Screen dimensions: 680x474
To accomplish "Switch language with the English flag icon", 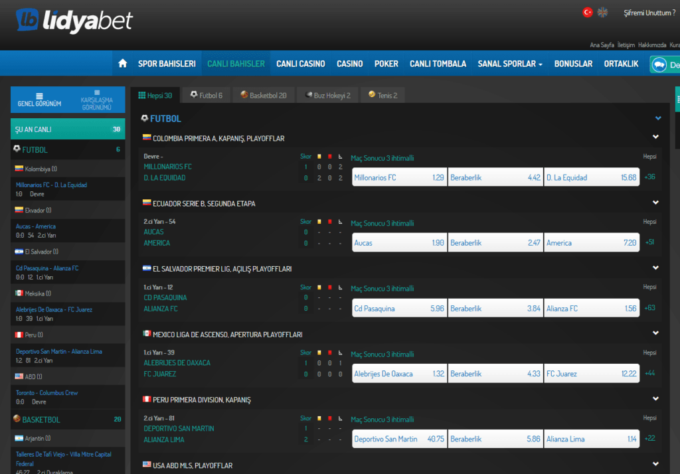I will click(602, 13).
